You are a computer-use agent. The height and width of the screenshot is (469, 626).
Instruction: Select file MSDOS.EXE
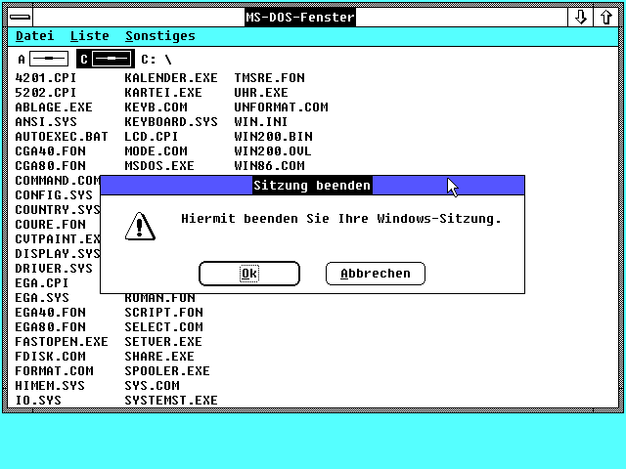(159, 165)
